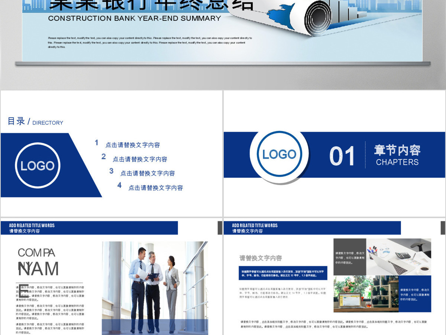The height and width of the screenshot is (335, 446).
Task: Click the number 3 in the directory list
Action: [x=111, y=171]
